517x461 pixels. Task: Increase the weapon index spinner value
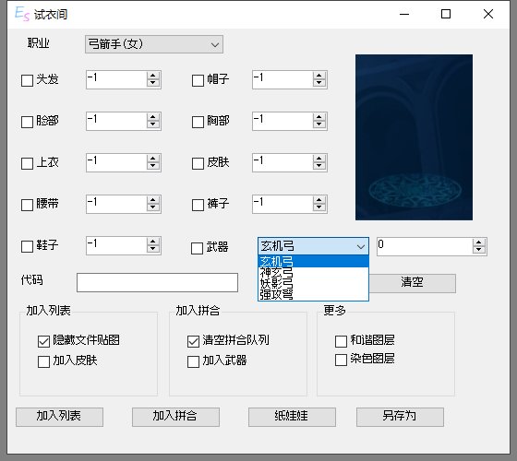click(479, 243)
